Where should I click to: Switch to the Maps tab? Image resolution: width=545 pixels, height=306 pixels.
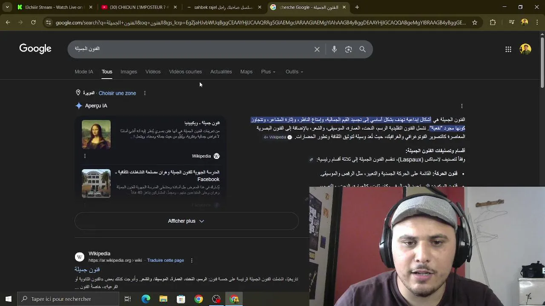(x=246, y=72)
